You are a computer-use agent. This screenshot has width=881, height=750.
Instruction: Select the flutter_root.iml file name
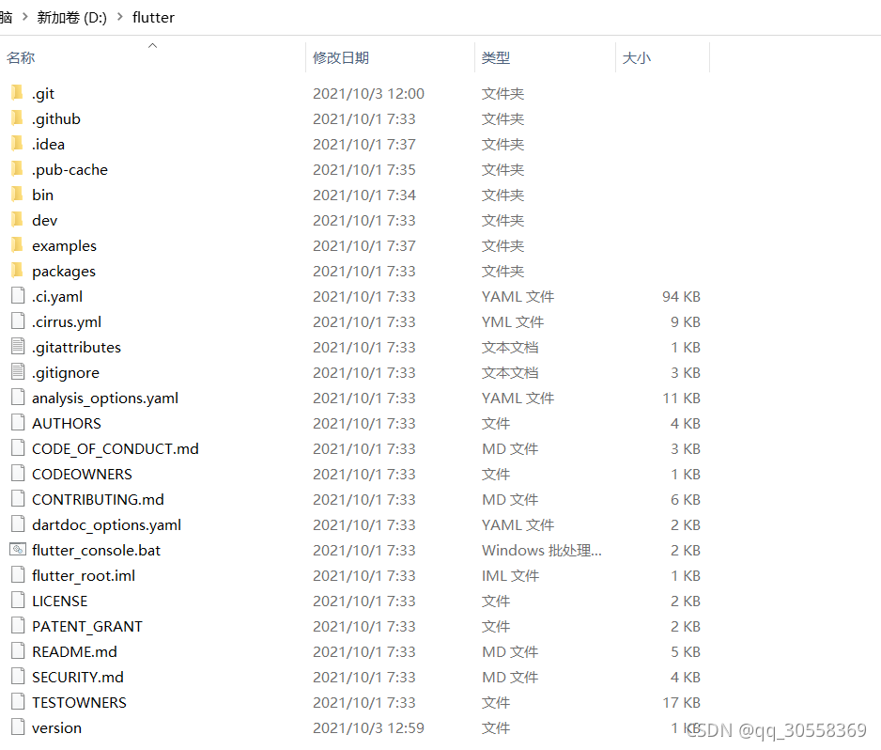coord(84,575)
